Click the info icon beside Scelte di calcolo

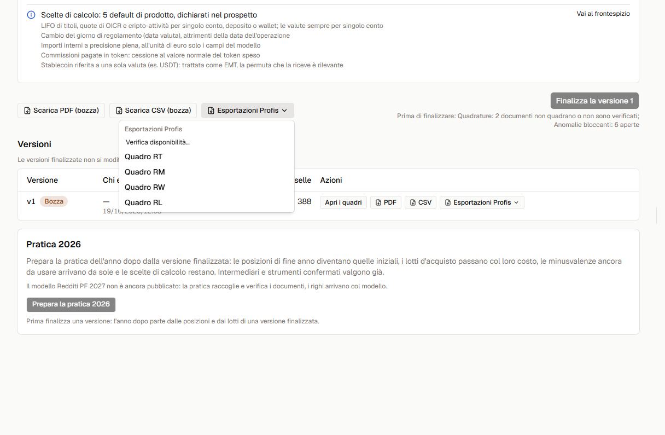click(31, 15)
